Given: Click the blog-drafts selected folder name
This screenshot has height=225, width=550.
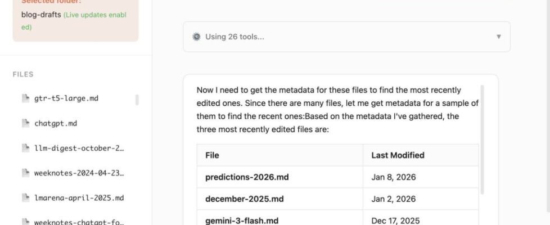Looking at the screenshot, I should click(40, 15).
